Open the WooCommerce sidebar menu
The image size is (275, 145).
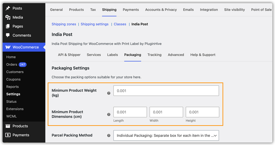[x=24, y=47]
